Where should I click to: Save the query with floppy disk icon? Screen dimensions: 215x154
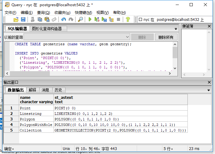click(23, 19)
